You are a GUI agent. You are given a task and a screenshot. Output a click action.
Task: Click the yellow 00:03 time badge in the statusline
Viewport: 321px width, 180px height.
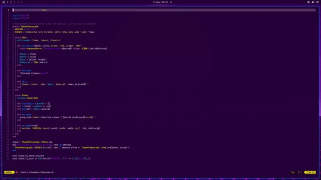click(310, 172)
